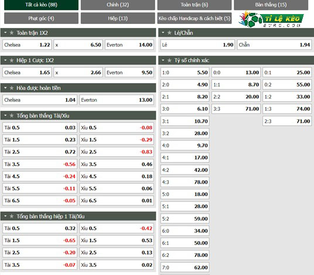Select Everton full-time odds 14.00
Screen dimensions: 314x275
point(129,45)
